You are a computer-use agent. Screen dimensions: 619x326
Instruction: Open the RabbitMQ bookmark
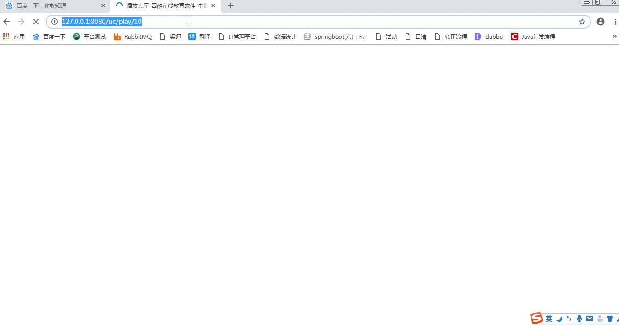pos(133,36)
